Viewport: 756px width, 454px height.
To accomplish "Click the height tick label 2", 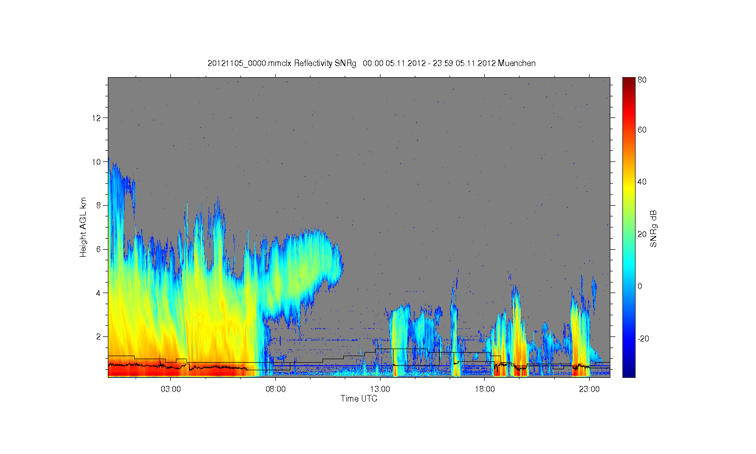I will (99, 336).
